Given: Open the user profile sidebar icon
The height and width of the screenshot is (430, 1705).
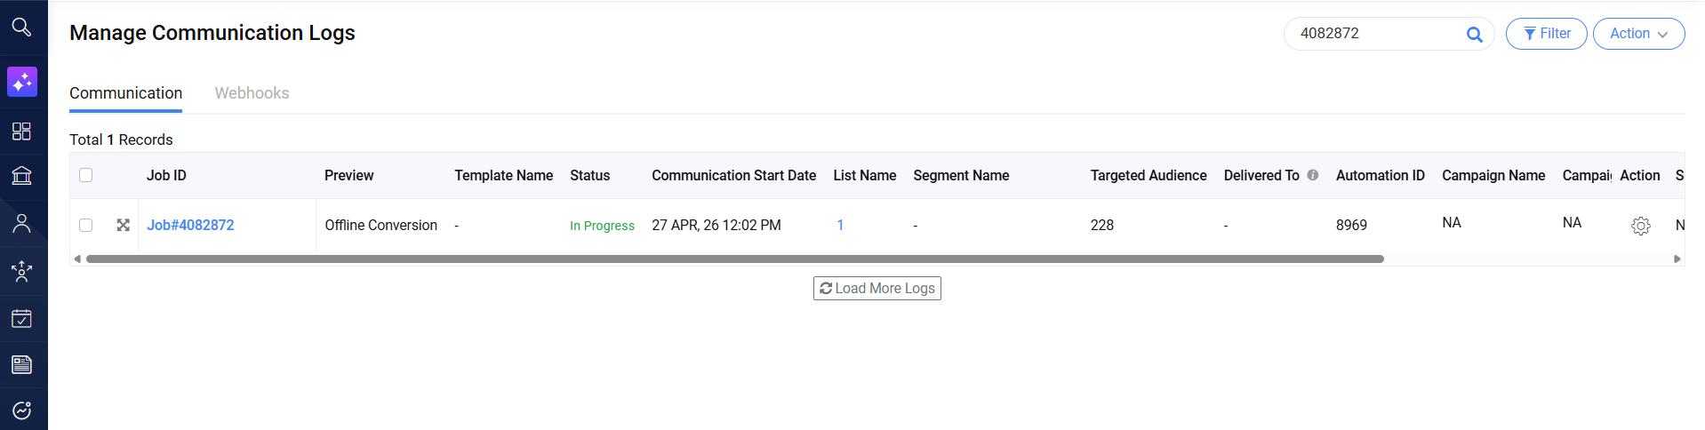Looking at the screenshot, I should pyautogui.click(x=21, y=223).
